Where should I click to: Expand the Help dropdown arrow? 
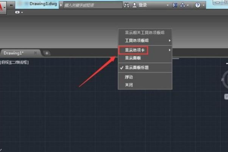coord(204,5)
